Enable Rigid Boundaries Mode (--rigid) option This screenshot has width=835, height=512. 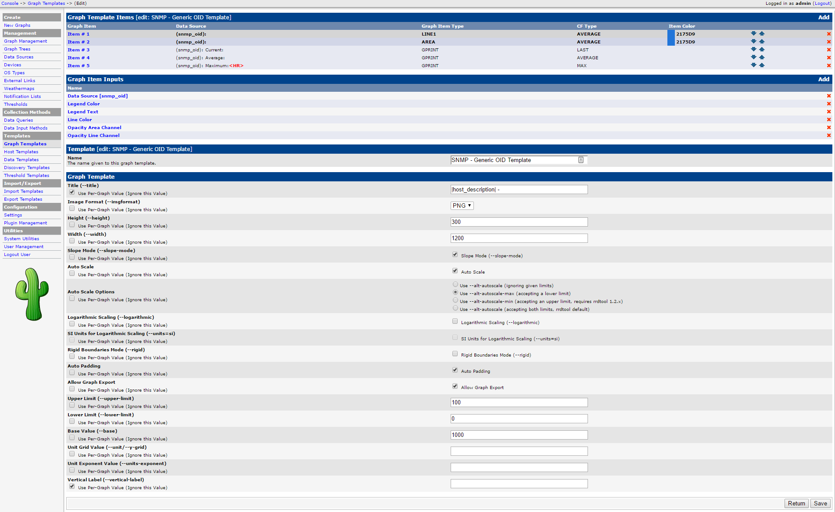tap(455, 354)
